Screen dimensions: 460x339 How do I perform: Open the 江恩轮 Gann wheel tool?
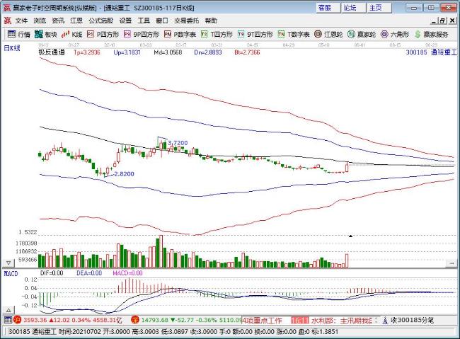click(x=328, y=35)
